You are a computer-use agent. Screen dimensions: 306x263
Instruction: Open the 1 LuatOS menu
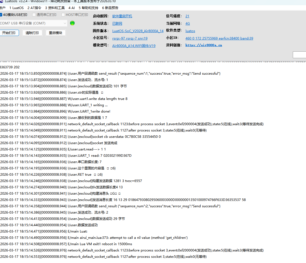(17, 8)
